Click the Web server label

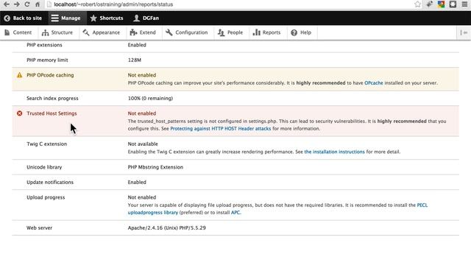39,227
